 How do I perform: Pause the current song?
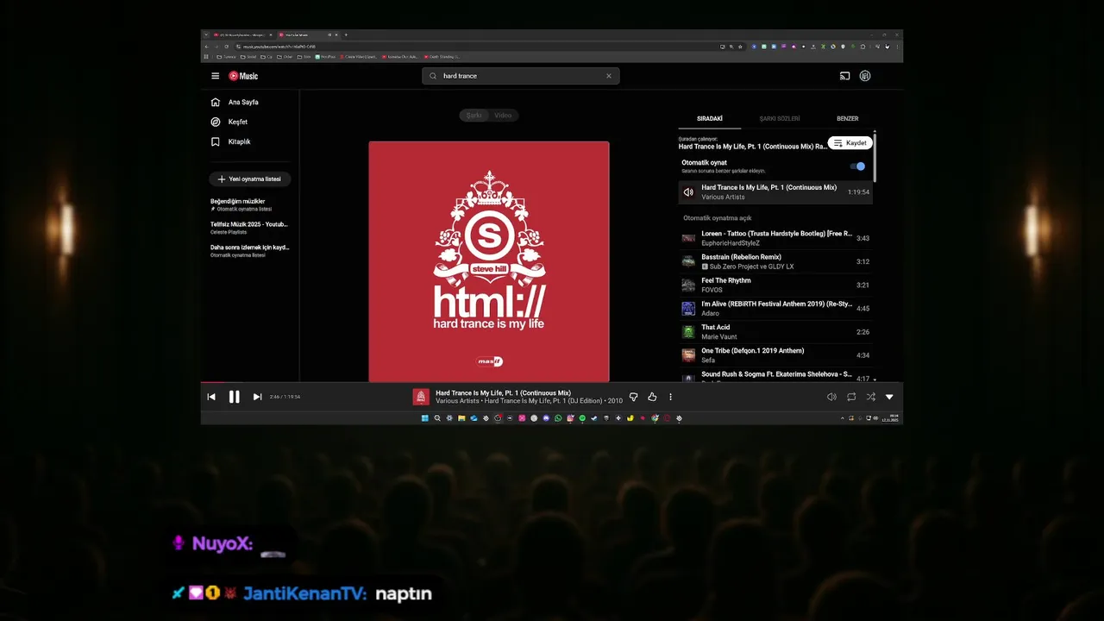234,397
